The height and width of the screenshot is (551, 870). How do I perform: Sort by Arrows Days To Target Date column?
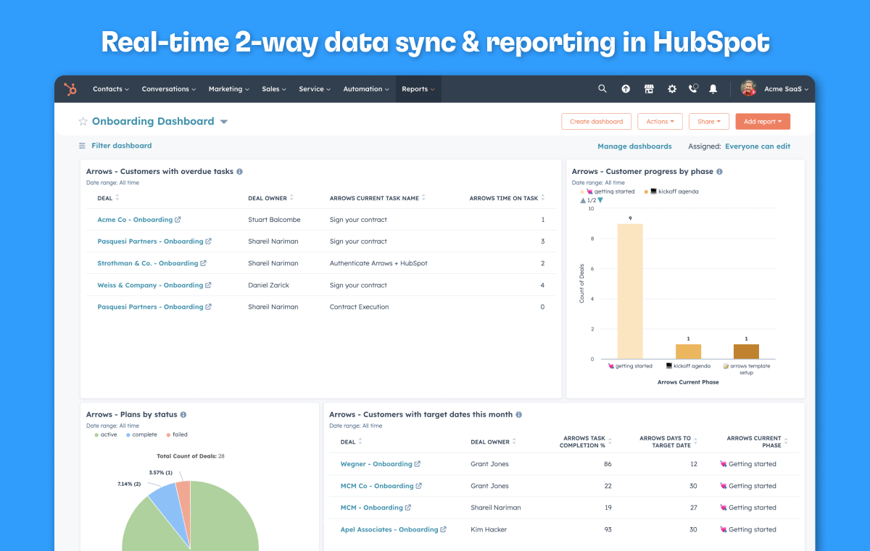point(695,442)
